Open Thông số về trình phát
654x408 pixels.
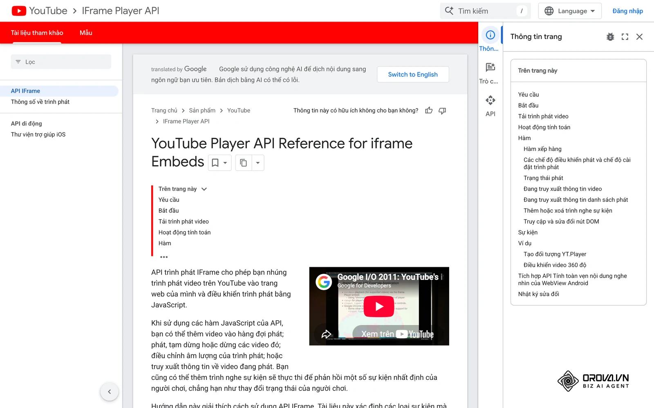click(x=40, y=102)
